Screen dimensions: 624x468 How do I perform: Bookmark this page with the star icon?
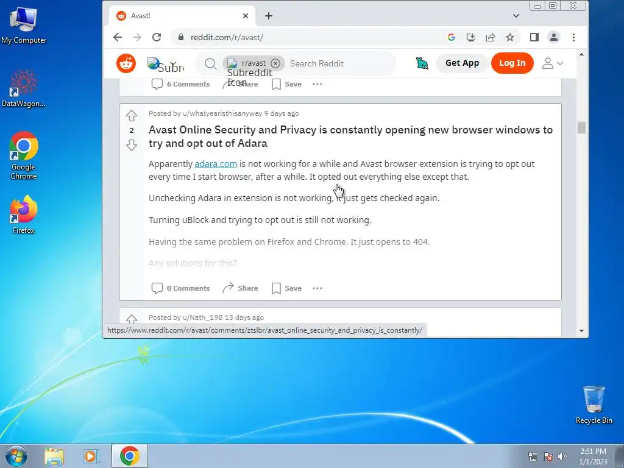(x=510, y=37)
